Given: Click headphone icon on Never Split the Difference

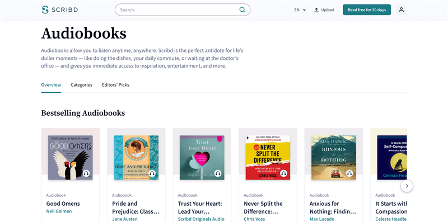Looking at the screenshot, I should 284,173.
